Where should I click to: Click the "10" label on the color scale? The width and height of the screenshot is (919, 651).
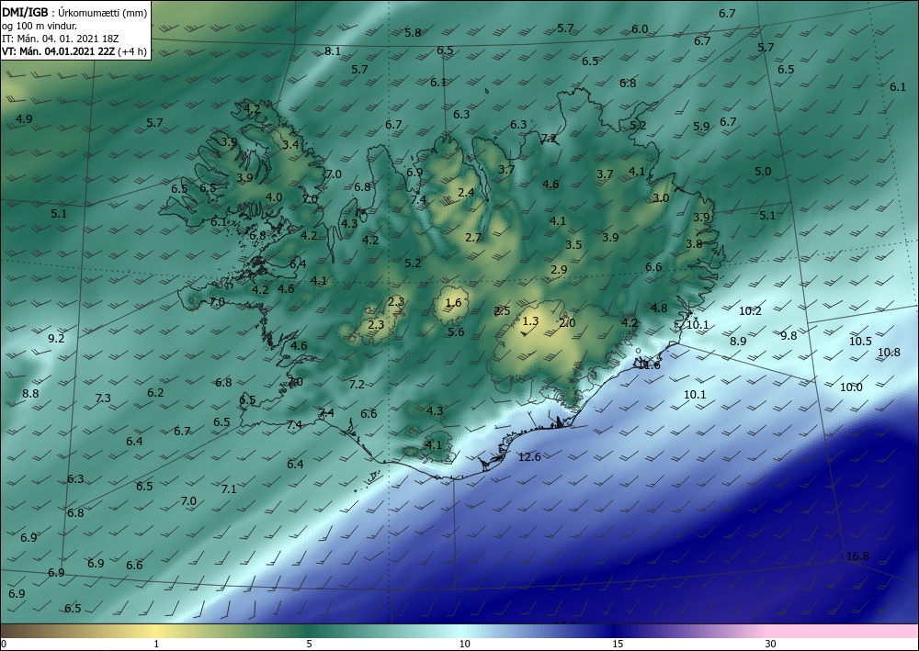coord(464,644)
